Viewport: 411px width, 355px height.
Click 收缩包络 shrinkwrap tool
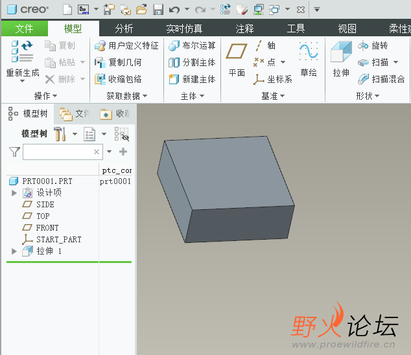(118, 79)
